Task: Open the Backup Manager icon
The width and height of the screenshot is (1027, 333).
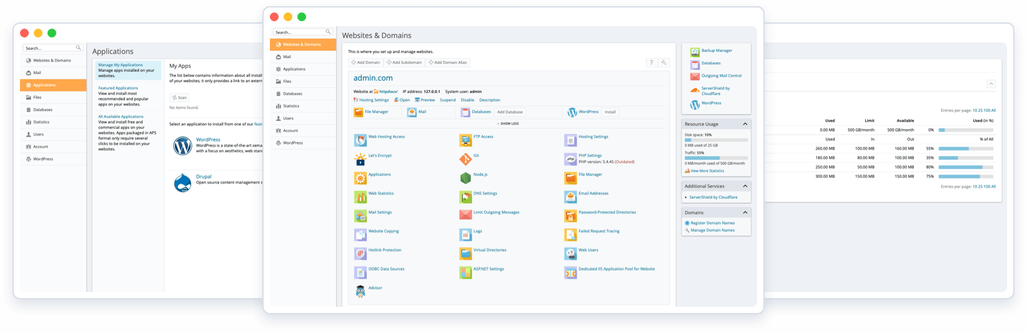Action: [x=695, y=52]
